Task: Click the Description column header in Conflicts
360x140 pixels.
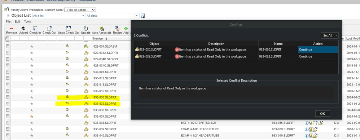Action: coord(216,44)
